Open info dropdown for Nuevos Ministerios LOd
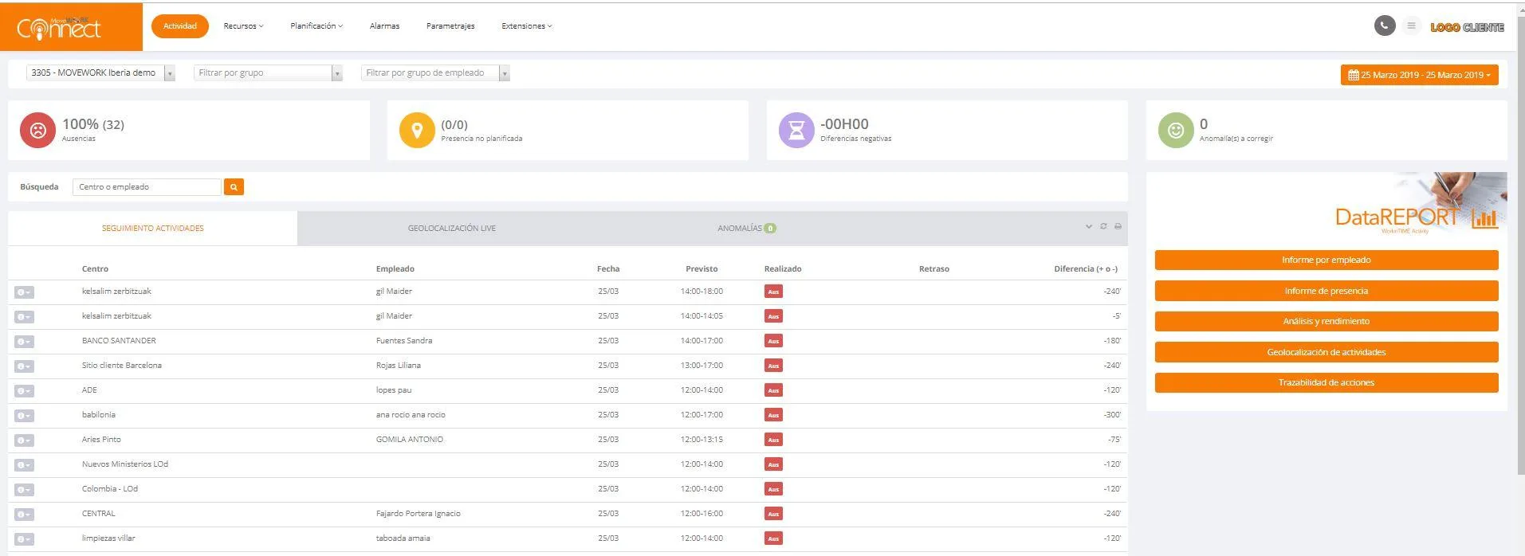 tap(24, 465)
